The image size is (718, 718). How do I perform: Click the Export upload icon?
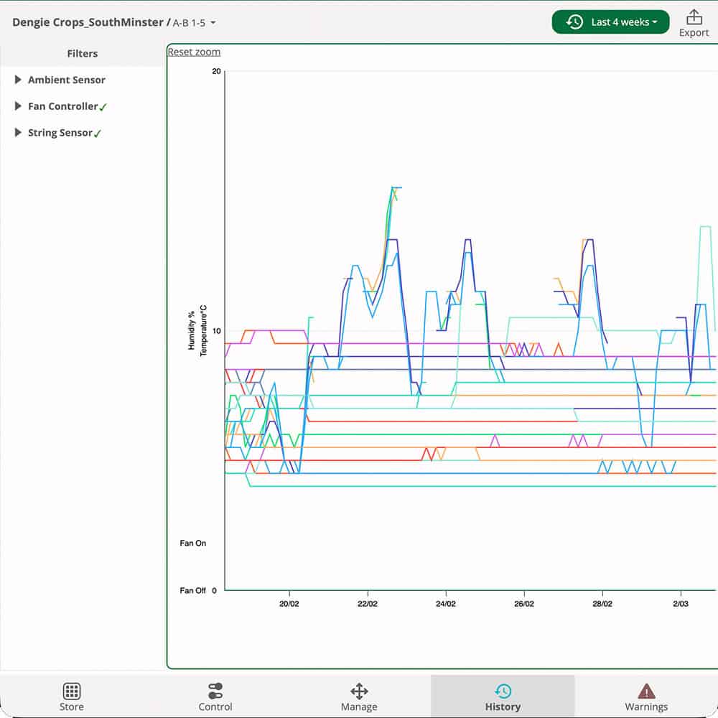(x=694, y=17)
